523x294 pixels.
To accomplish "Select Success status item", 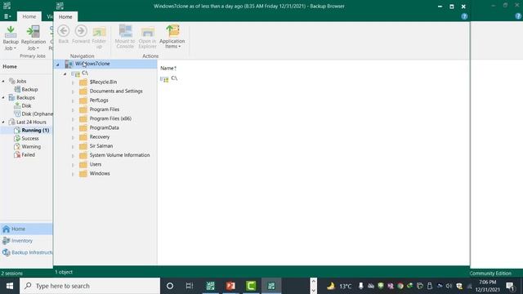I will click(x=30, y=138).
